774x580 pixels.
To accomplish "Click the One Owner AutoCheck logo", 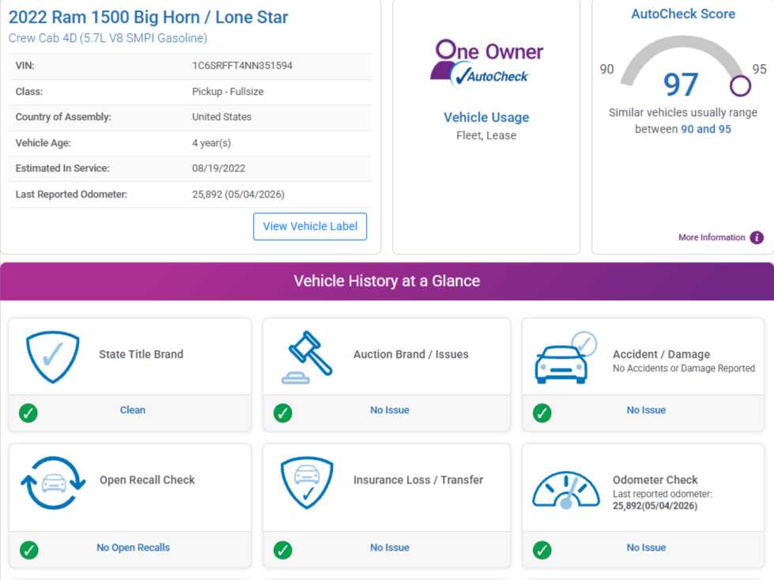I will (x=486, y=63).
